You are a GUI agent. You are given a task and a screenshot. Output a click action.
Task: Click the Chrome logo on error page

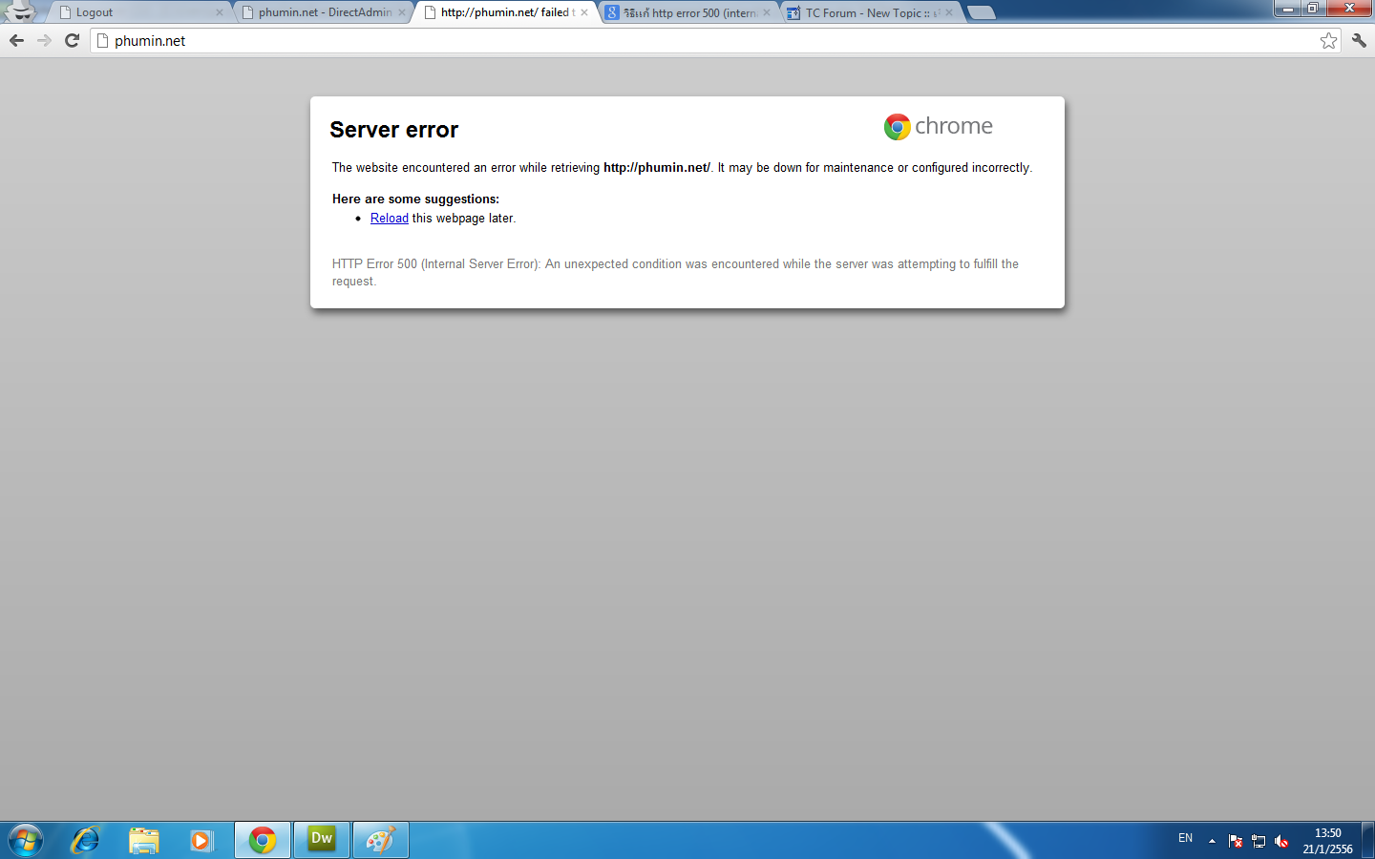tap(938, 126)
